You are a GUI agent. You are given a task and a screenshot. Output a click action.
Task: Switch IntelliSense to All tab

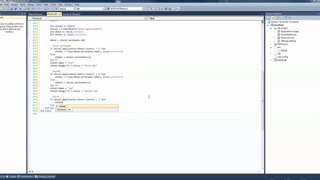point(69,109)
